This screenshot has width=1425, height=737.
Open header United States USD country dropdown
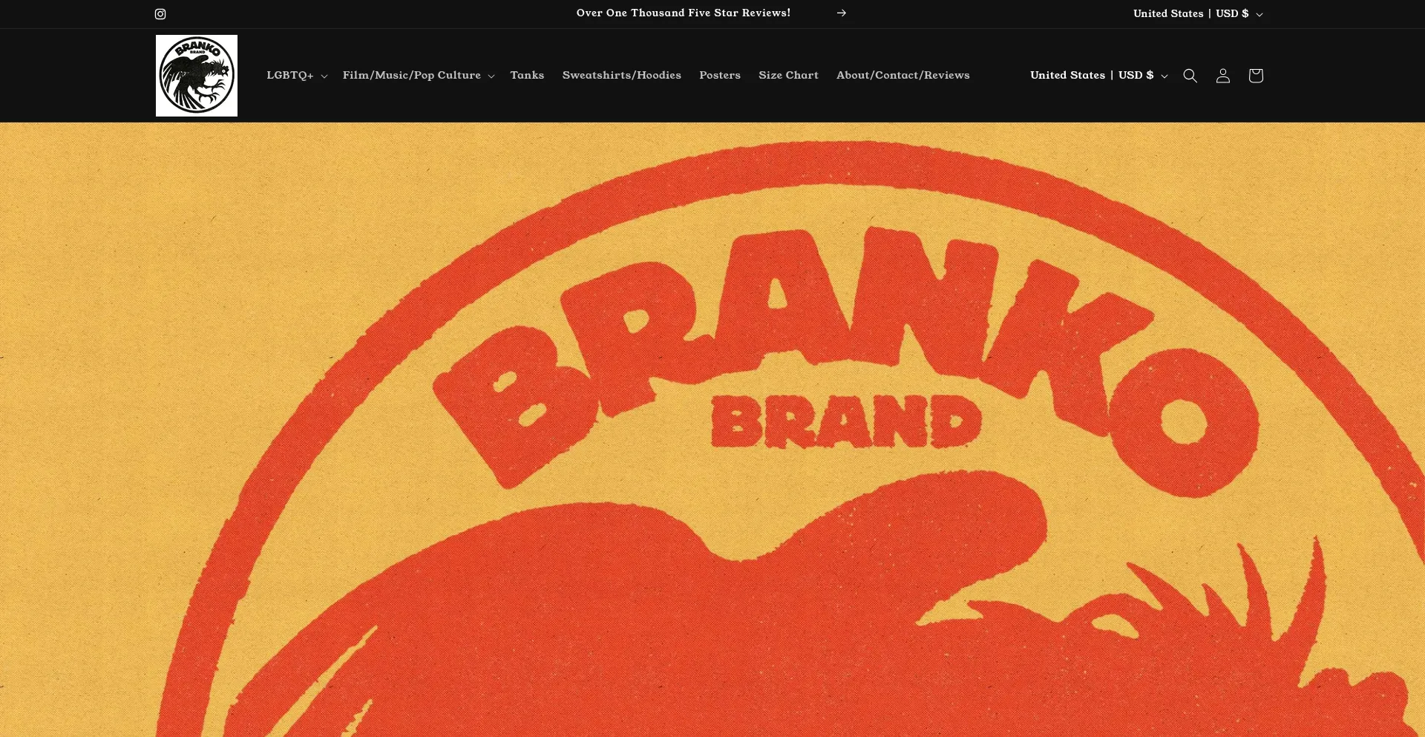1099,75
